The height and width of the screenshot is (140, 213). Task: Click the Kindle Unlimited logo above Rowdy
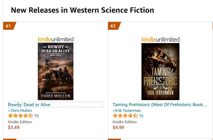(x=55, y=39)
